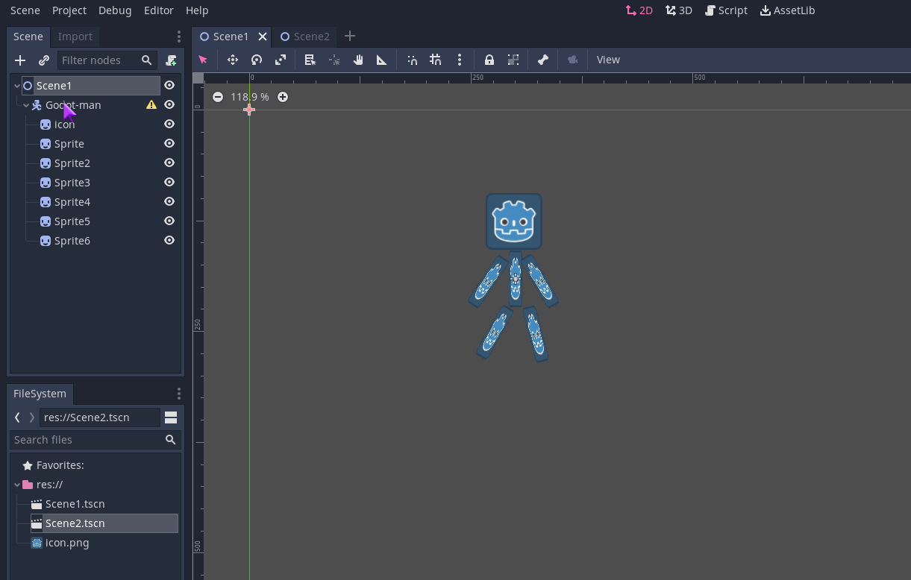This screenshot has height=580, width=911.
Task: Switch to the 3D workspace
Action: 679,10
